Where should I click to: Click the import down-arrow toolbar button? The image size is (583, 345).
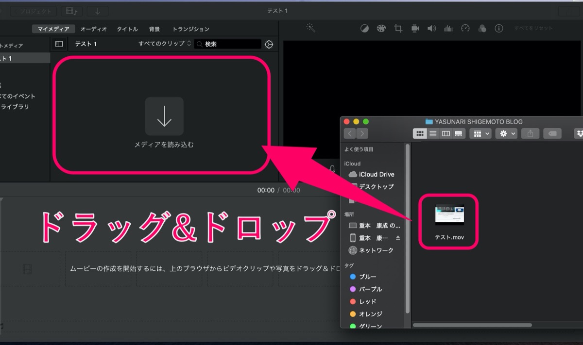pos(98,11)
